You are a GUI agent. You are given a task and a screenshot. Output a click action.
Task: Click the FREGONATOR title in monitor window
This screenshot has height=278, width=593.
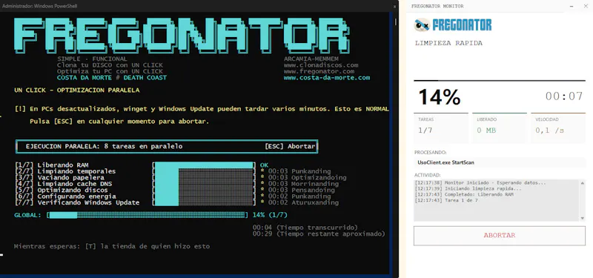(x=462, y=25)
